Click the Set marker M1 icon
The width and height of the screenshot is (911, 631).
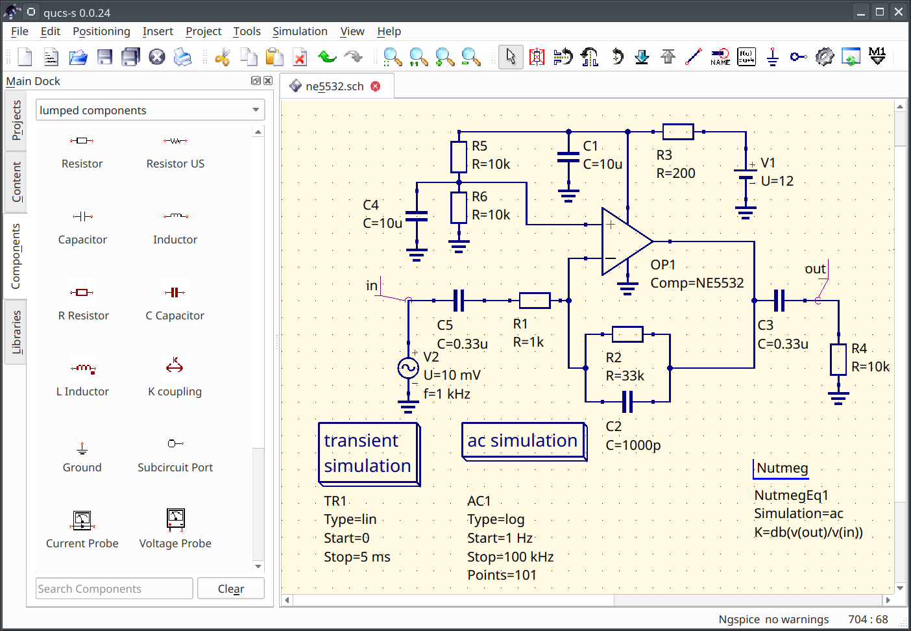pyautogui.click(x=877, y=57)
